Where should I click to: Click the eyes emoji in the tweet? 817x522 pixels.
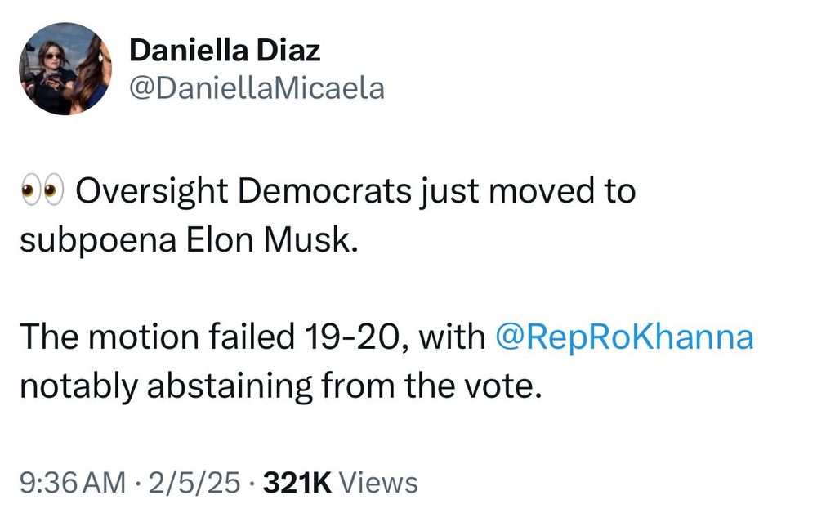(42, 193)
